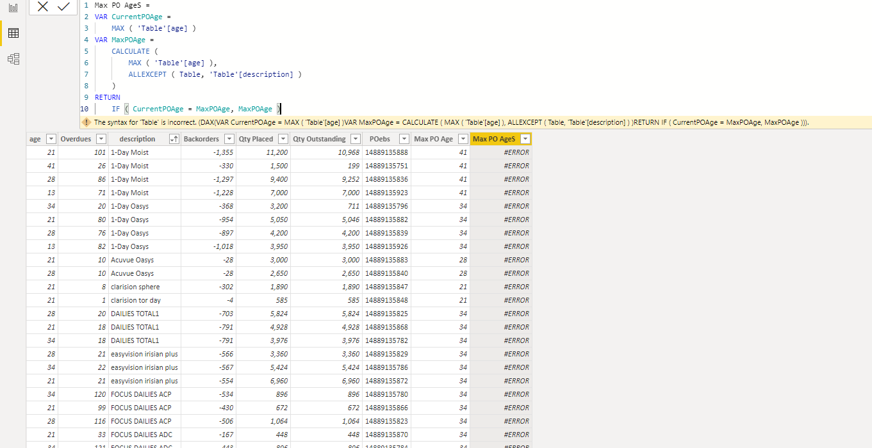Open the Qty Placed column filter dropdown
Image resolution: width=872 pixels, height=448 pixels.
tap(283, 139)
